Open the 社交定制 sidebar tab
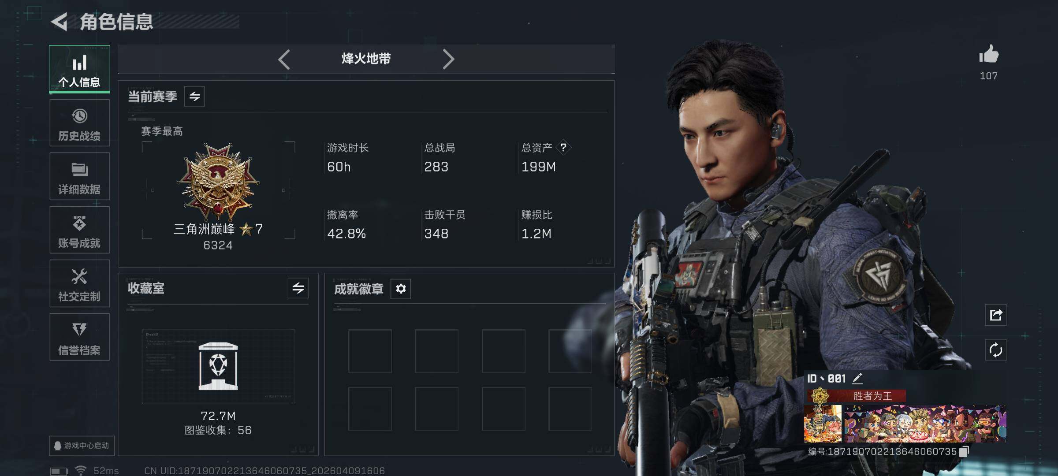Image resolution: width=1058 pixels, height=476 pixels. point(79,283)
